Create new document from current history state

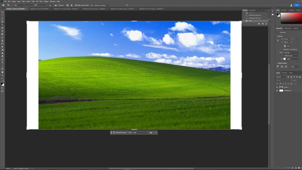259,24
